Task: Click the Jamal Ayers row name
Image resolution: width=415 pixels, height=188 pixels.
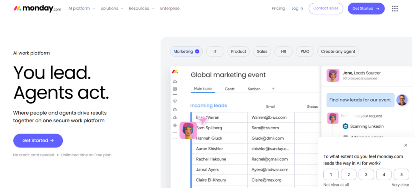Action: [x=207, y=169]
